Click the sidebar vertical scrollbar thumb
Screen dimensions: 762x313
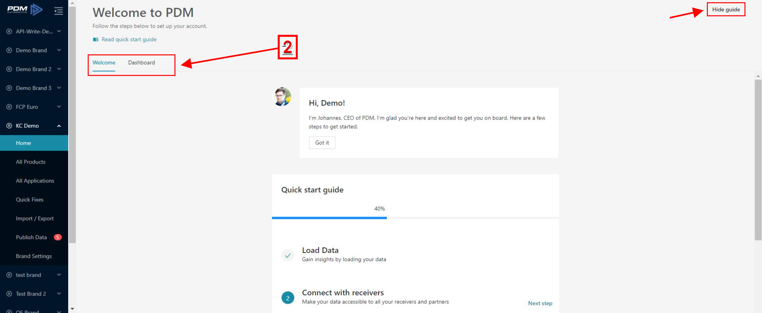[72, 125]
